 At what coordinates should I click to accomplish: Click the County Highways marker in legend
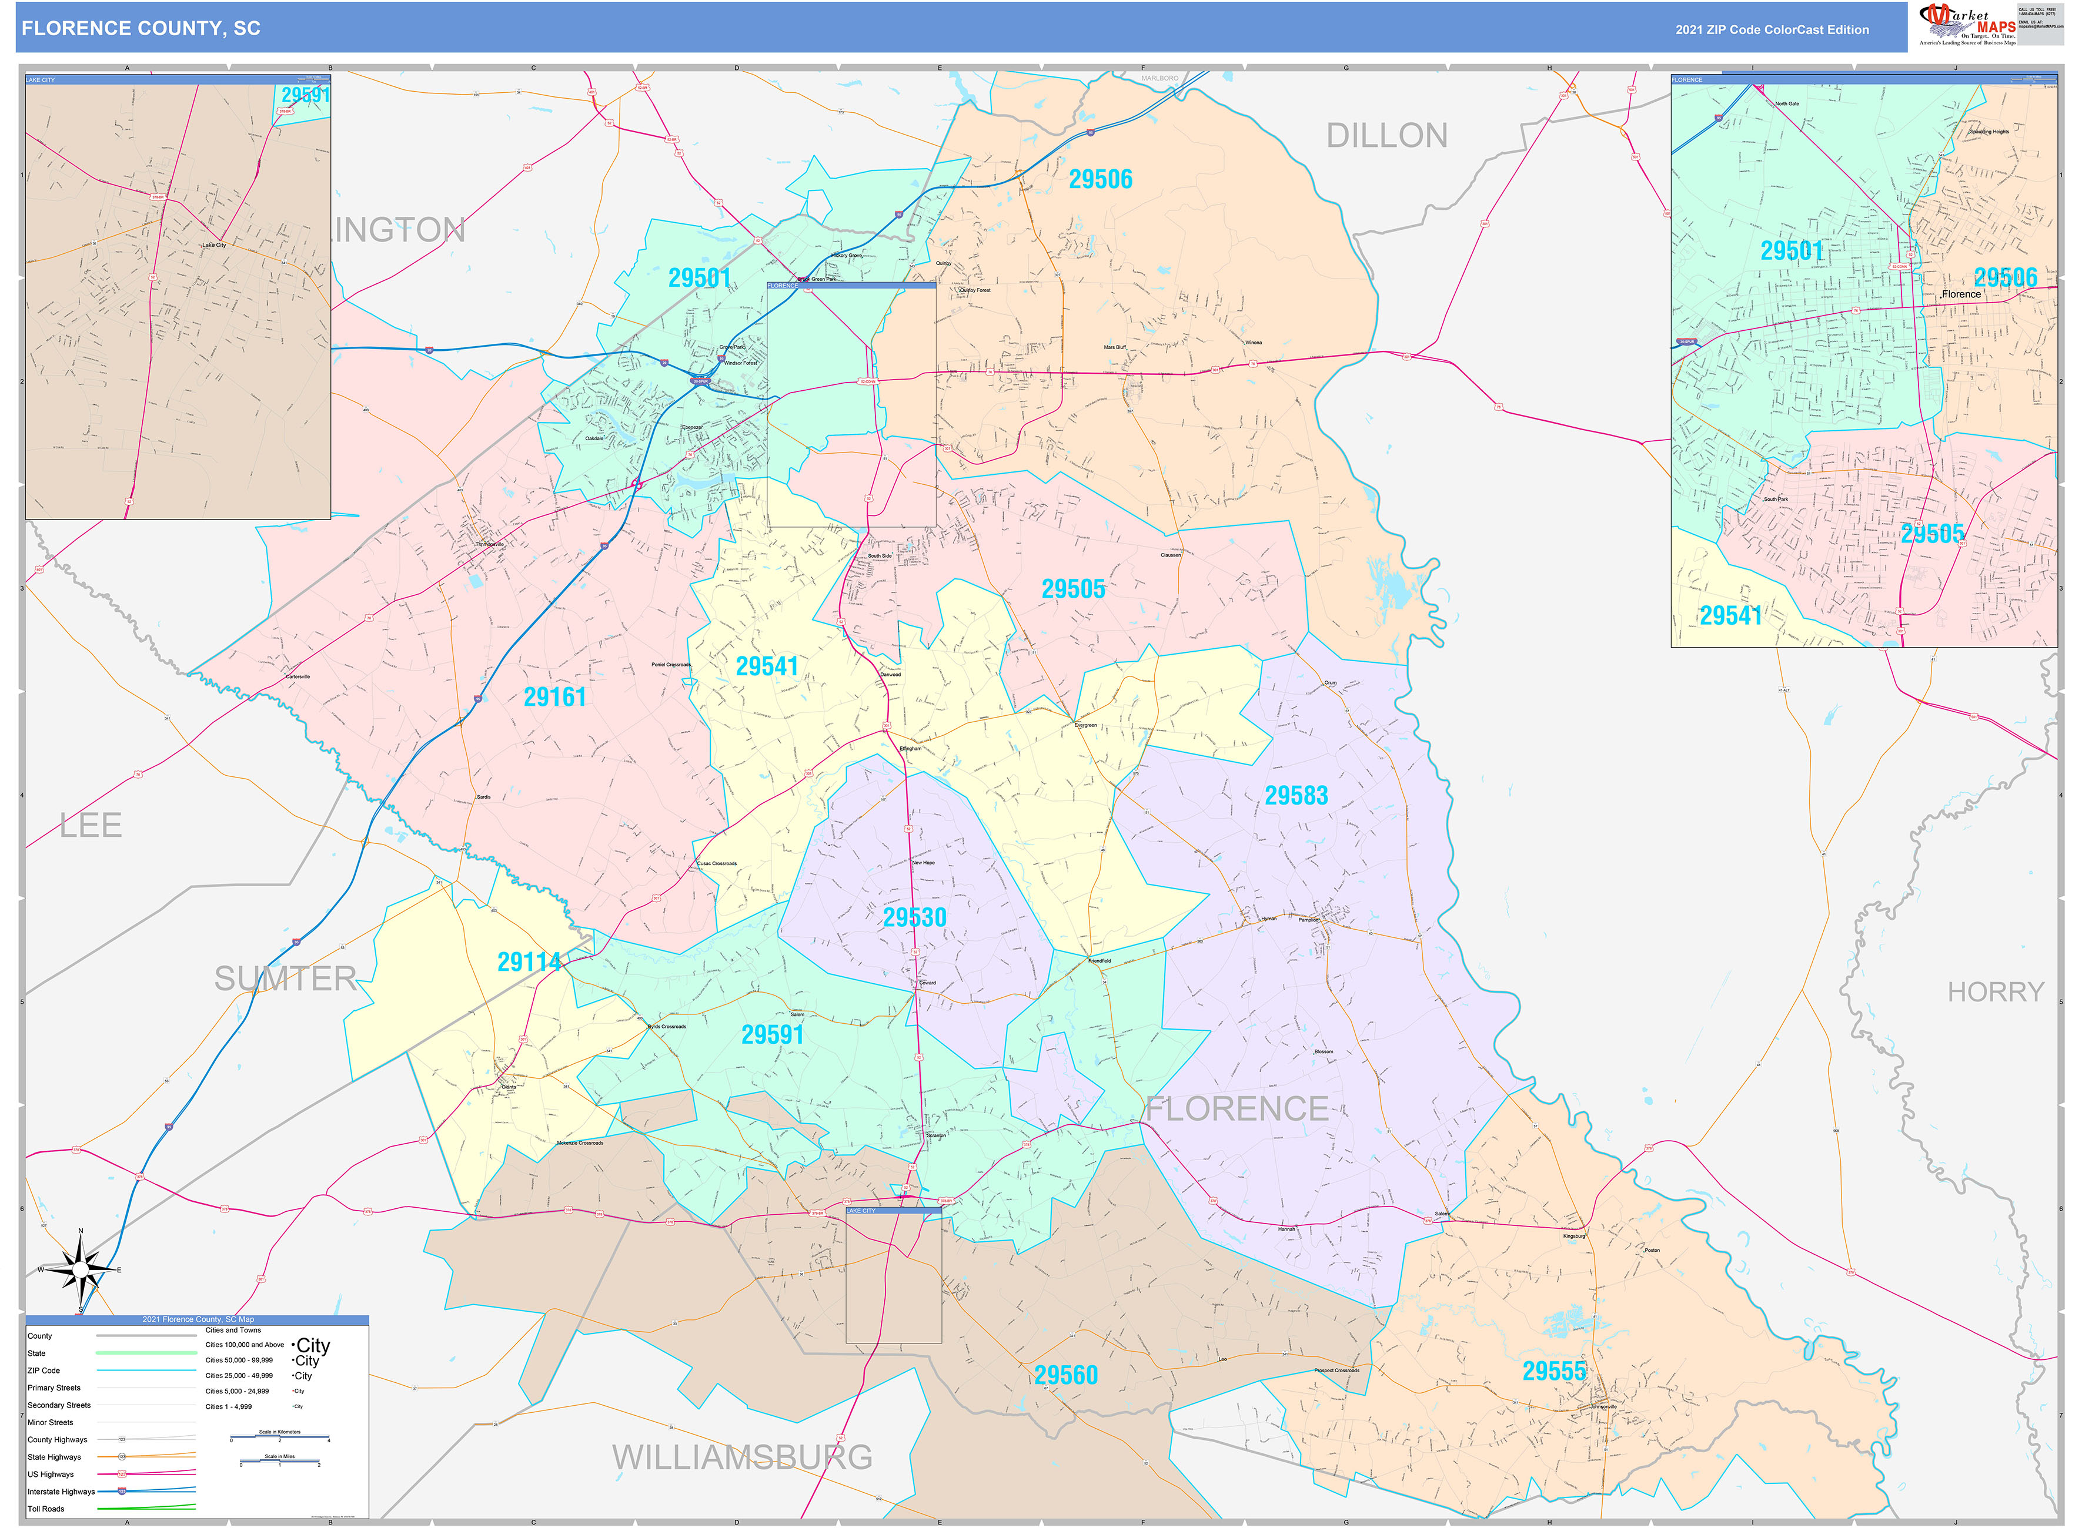coord(122,1439)
